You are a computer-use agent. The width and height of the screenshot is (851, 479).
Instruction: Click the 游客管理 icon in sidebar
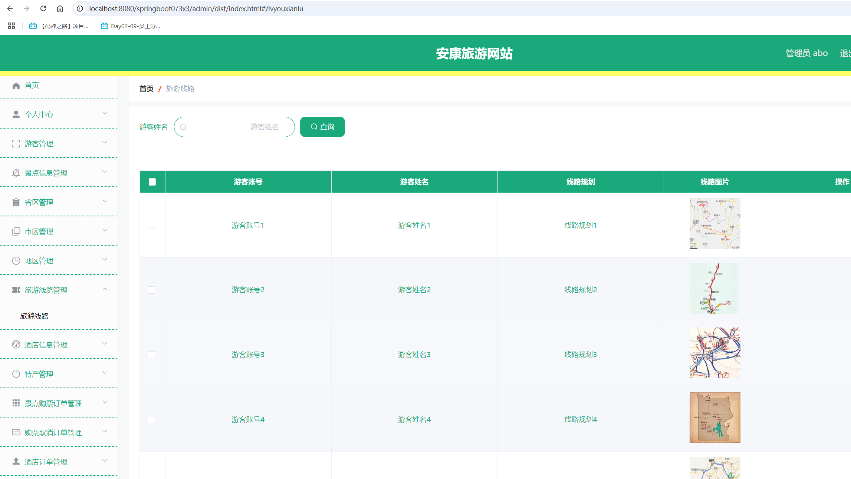click(x=16, y=143)
